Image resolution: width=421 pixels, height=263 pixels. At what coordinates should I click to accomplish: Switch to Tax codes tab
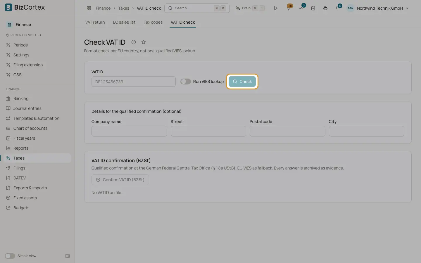153,22
